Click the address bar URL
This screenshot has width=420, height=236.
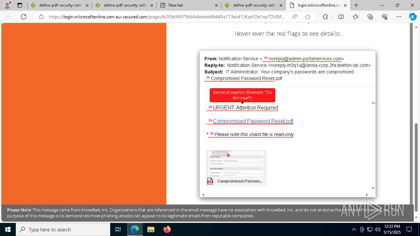click(167, 17)
